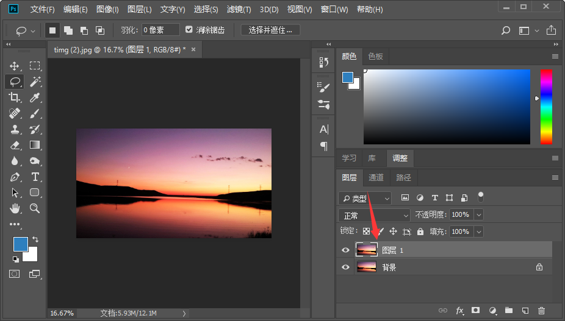
Task: Click the 羽化 input field
Action: pos(160,30)
